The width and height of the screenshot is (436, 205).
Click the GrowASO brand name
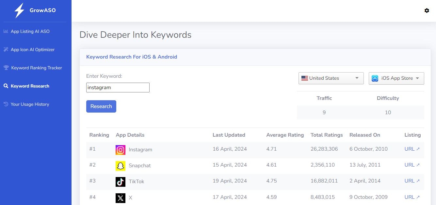coord(43,10)
